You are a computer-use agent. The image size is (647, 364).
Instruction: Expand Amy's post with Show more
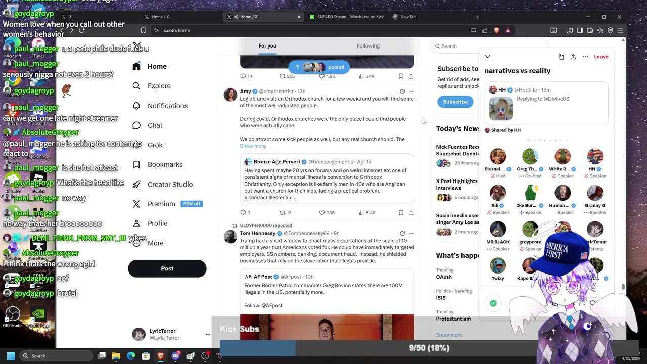[253, 146]
